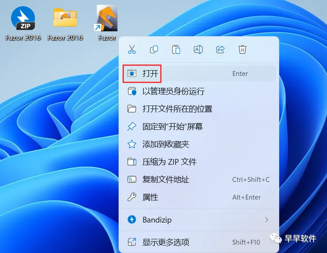Click the Paste clipboard icon
The width and height of the screenshot is (327, 253).
click(176, 49)
